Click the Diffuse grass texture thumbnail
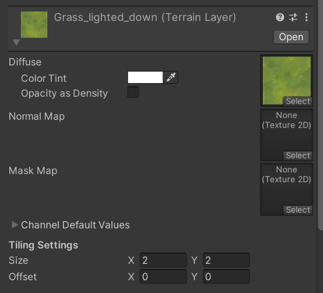 285,77
